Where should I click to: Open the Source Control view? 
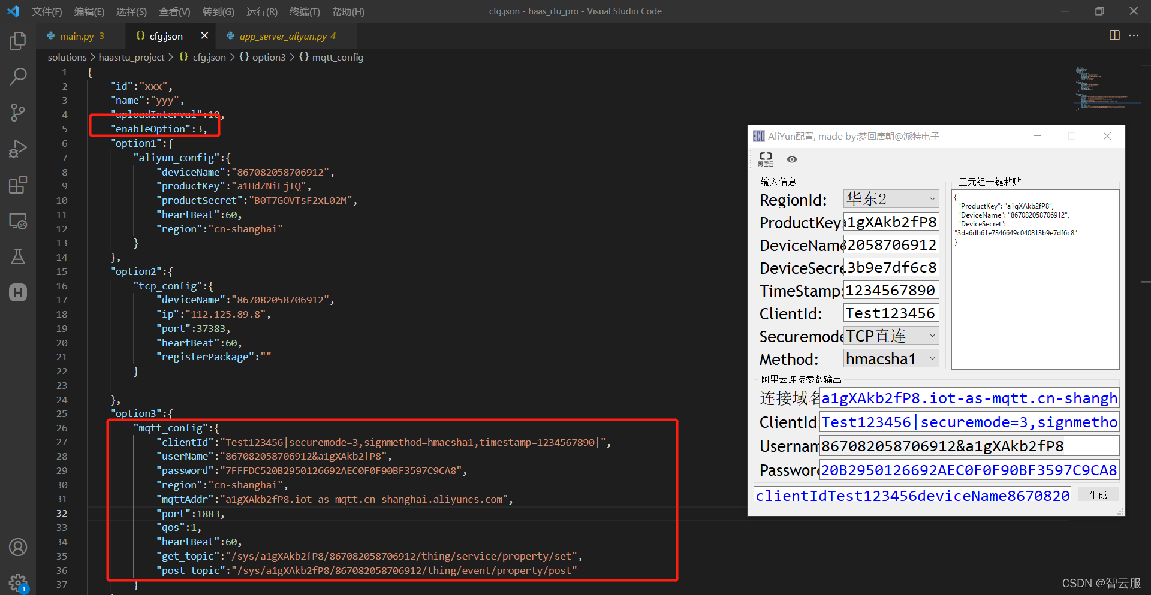point(18,112)
